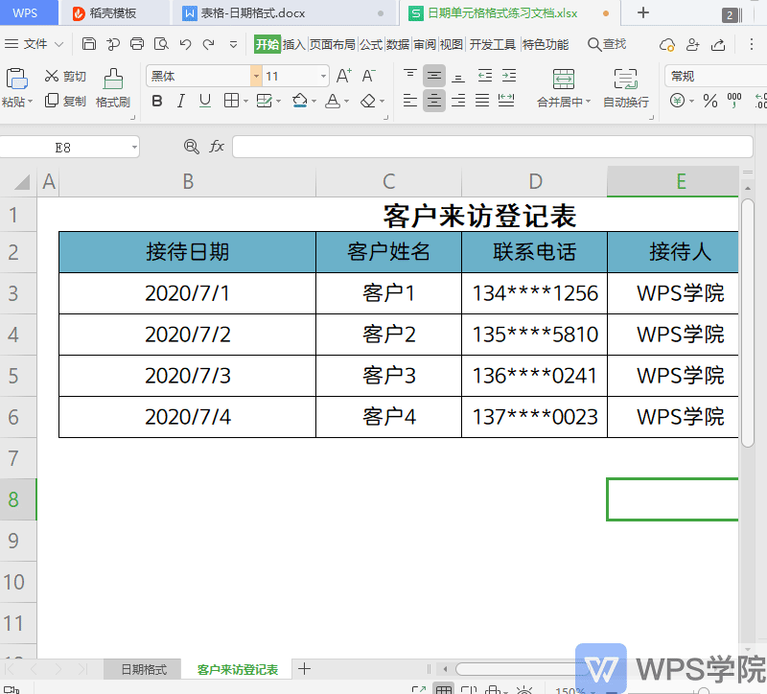The width and height of the screenshot is (767, 694).
Task: Open font size dropdown arrow
Action: 323,77
